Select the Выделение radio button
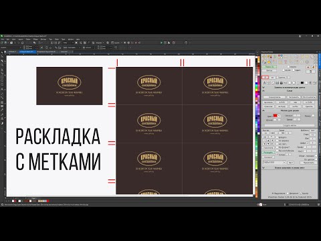Viewport: 321px width, 241px height. [x=273, y=193]
